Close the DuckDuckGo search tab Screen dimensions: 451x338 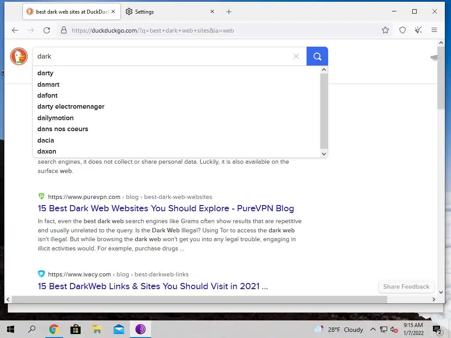click(113, 11)
